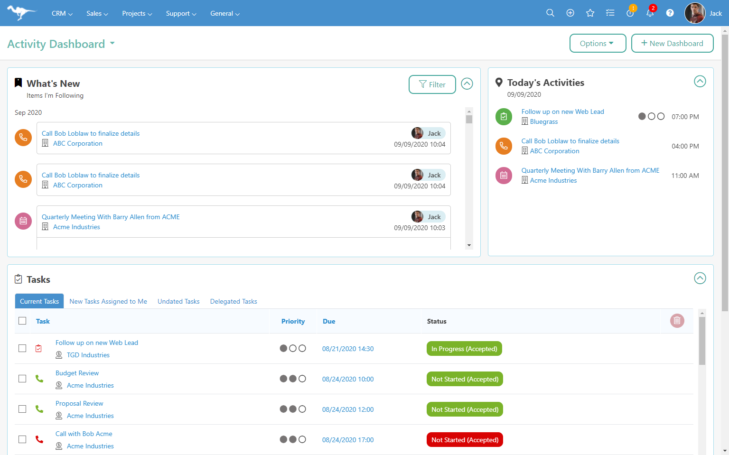Check the Follow up on new Web Lead task
This screenshot has width=729, height=455.
22,348
